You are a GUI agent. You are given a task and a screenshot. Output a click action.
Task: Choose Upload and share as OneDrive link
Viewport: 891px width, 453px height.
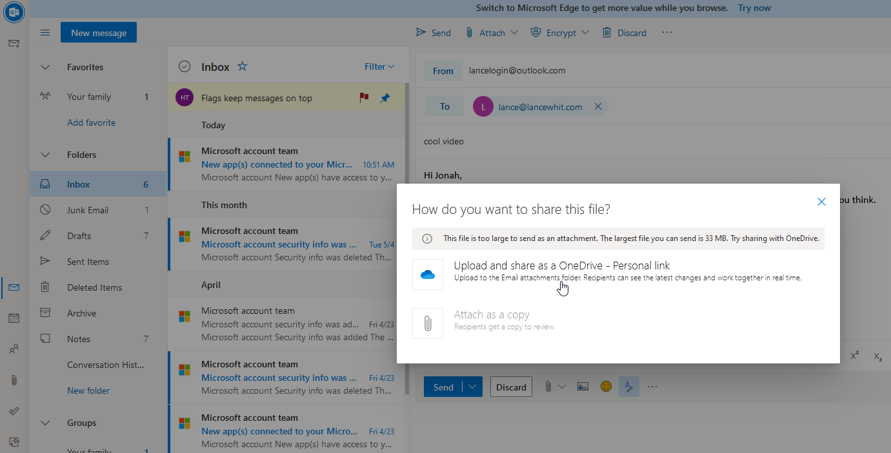click(x=618, y=275)
